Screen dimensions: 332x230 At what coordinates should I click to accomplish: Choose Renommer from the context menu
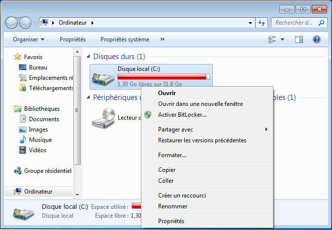(207, 206)
